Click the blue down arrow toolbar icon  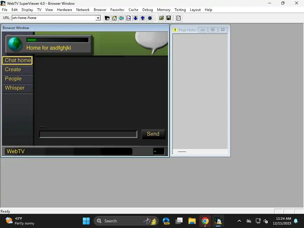[x=135, y=18]
